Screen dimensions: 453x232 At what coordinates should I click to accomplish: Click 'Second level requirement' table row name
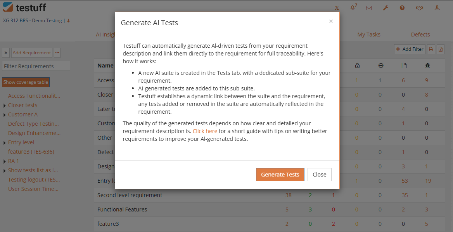coord(130,195)
